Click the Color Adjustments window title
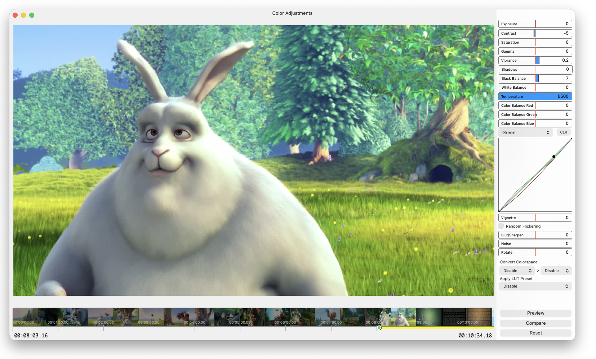Viewport: 596px width, 359px height. coord(292,13)
